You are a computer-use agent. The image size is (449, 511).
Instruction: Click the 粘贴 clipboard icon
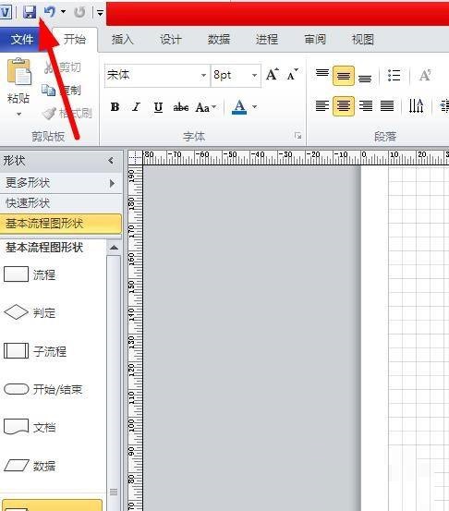[x=18, y=71]
